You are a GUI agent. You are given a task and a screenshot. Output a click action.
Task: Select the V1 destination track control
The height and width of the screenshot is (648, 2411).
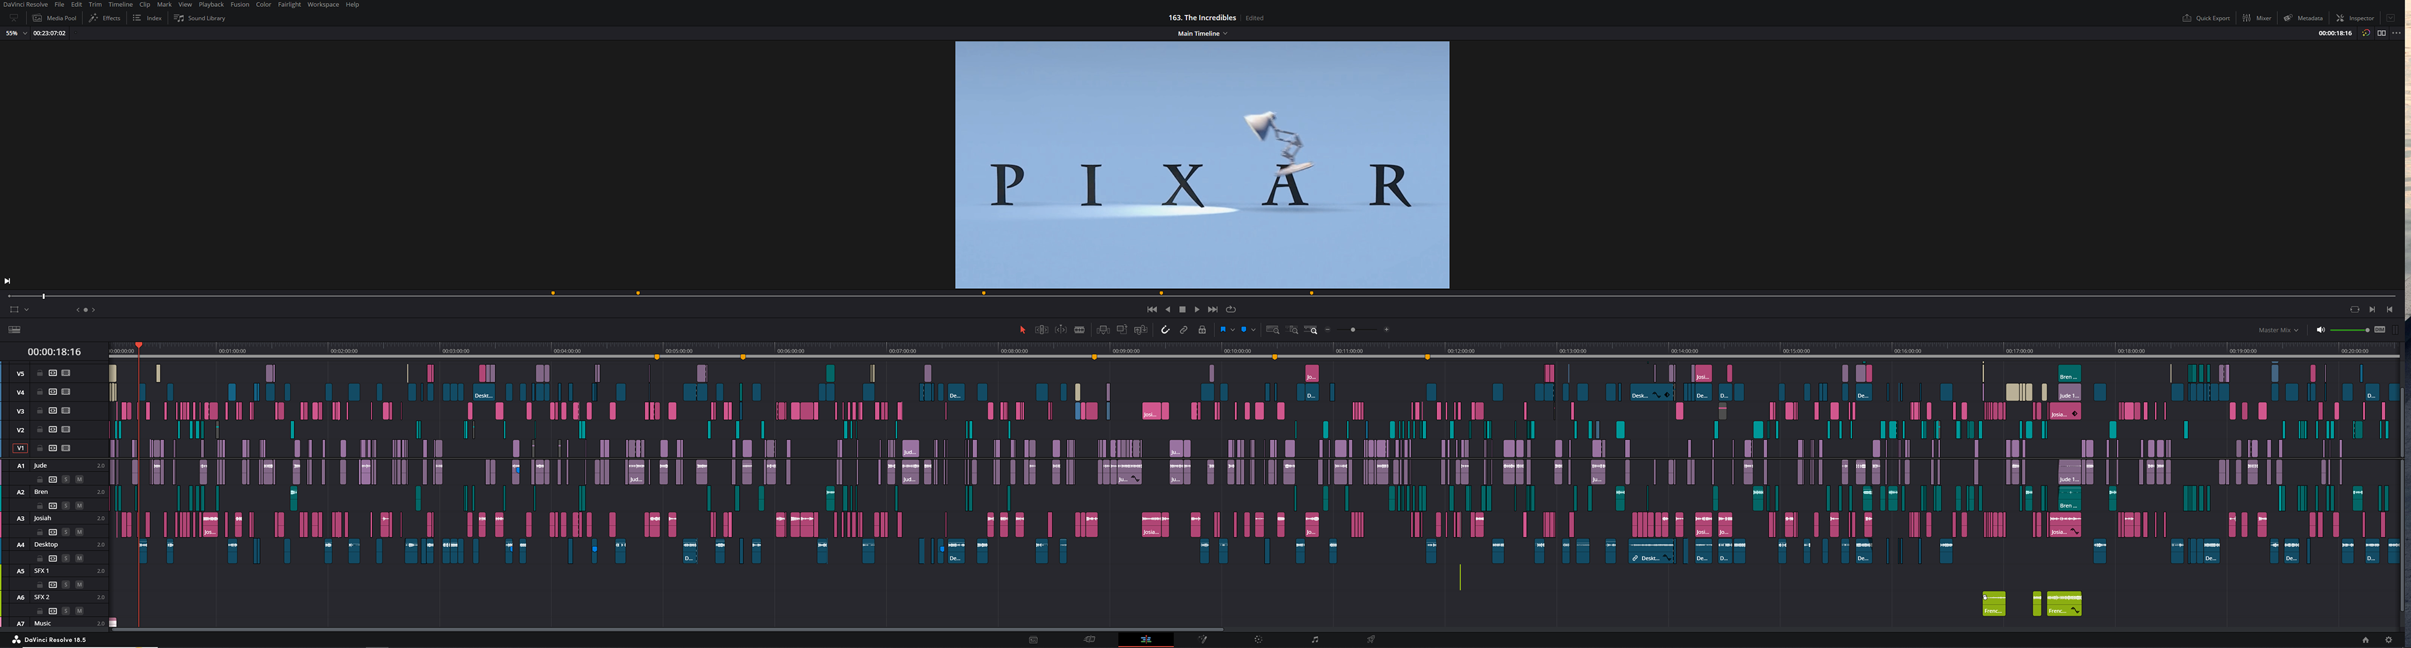pos(19,448)
